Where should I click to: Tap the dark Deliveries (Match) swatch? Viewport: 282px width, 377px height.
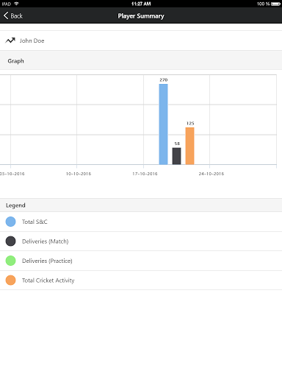click(x=10, y=242)
